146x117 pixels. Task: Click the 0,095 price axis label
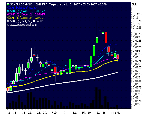[136, 37]
